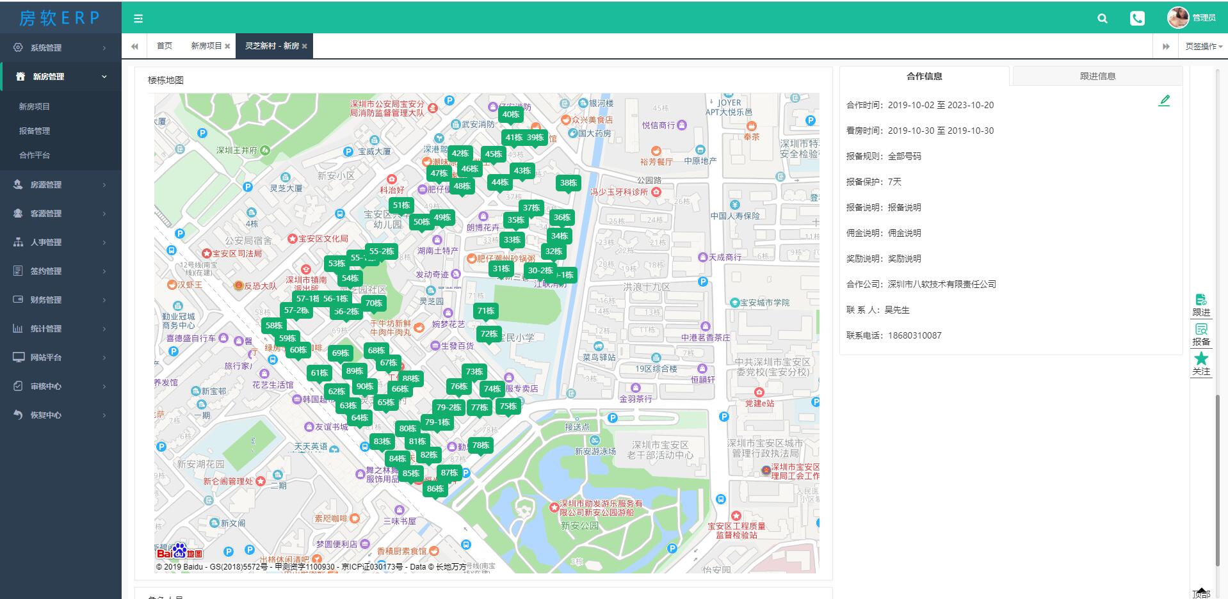Select the 40栋 building marker on map
This screenshot has width=1228, height=599.
(510, 115)
